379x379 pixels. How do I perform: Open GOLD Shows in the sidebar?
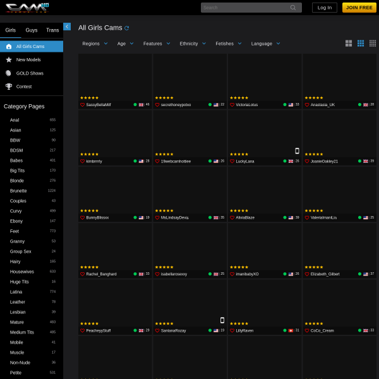32,73
